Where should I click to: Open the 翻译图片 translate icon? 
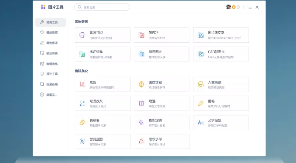click(x=141, y=54)
